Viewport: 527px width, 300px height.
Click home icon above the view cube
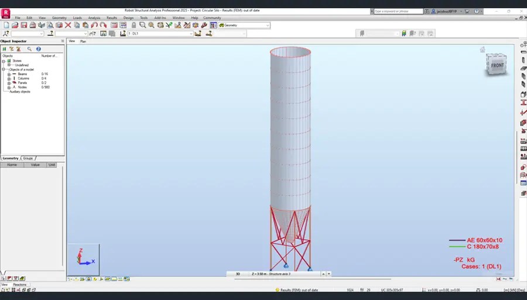[482, 50]
